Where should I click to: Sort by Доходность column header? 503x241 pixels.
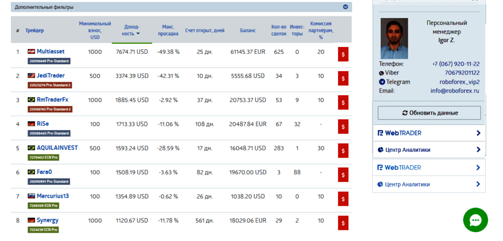(131, 30)
